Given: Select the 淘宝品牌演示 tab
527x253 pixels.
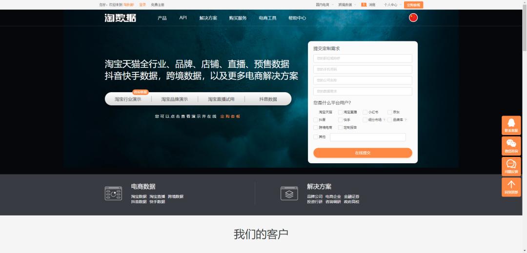Looking at the screenshot, I should [x=174, y=99].
